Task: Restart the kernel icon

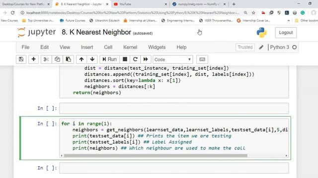Action: tap(135, 59)
